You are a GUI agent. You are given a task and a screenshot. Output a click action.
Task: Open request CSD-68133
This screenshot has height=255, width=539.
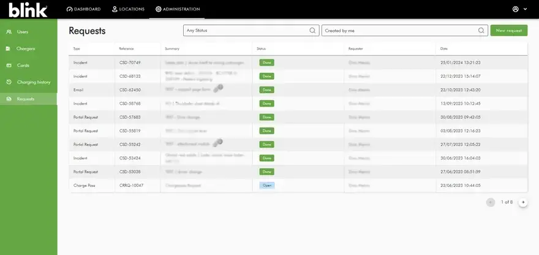(x=130, y=77)
